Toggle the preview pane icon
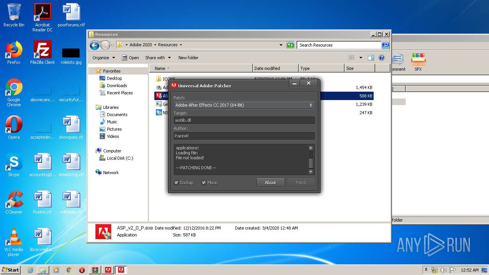 (x=371, y=58)
